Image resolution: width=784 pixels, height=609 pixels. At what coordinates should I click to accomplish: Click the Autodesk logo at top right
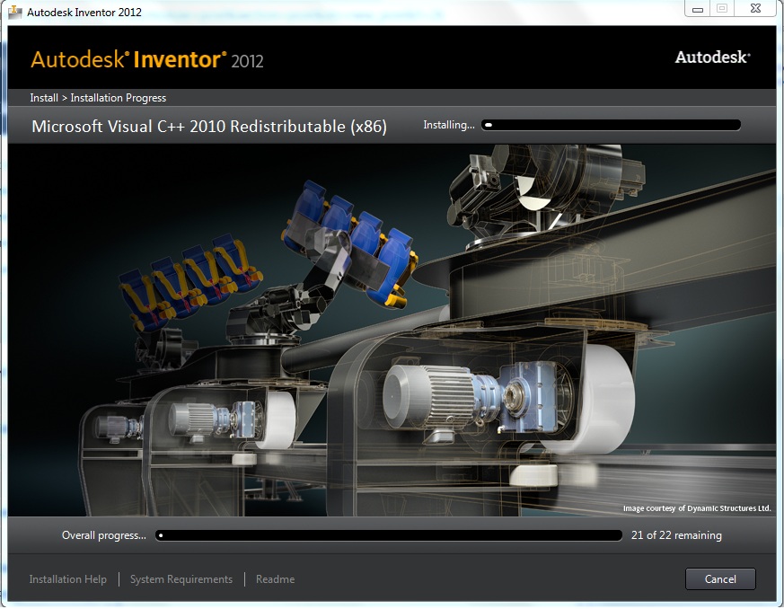712,57
